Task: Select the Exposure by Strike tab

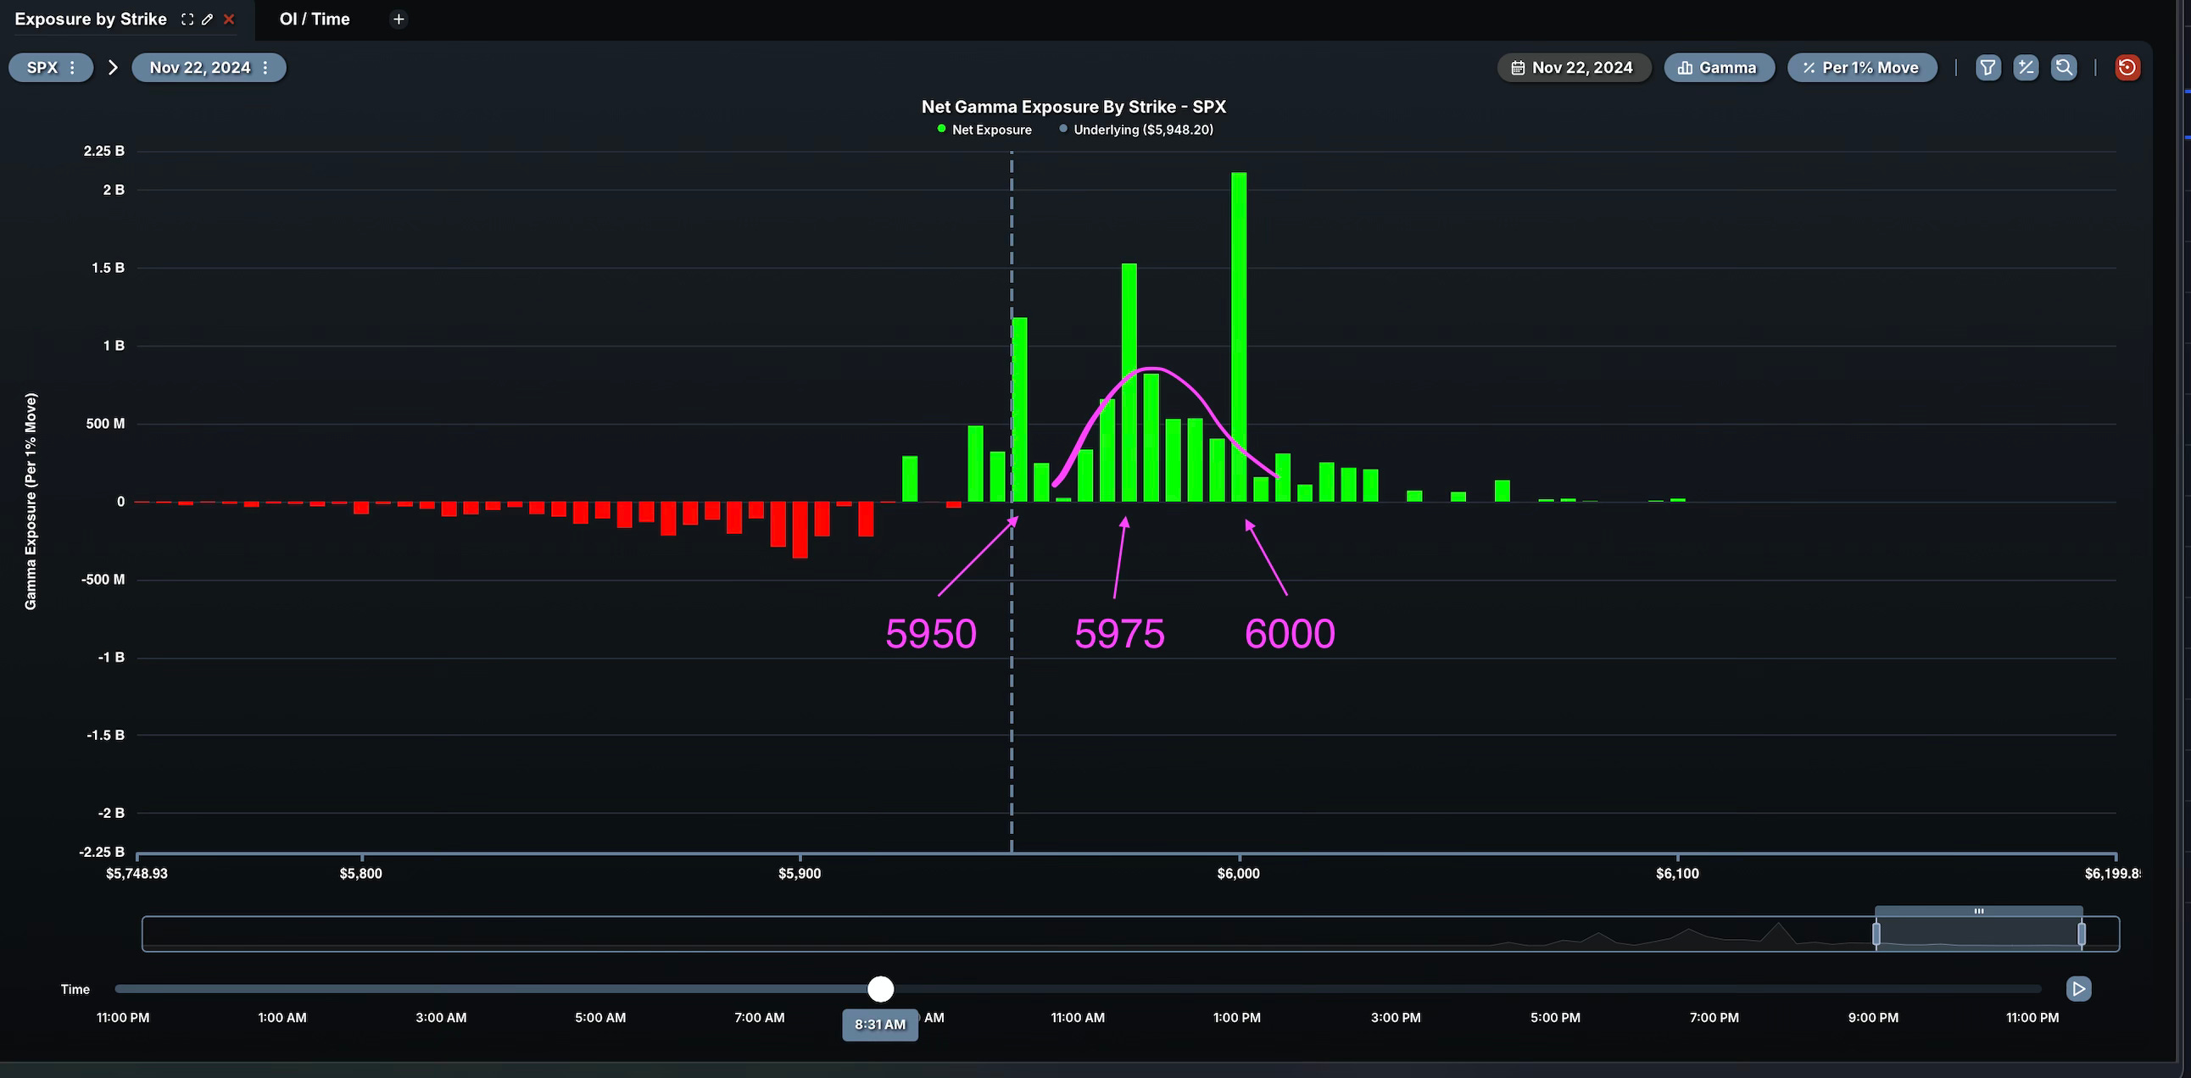Action: tap(90, 19)
